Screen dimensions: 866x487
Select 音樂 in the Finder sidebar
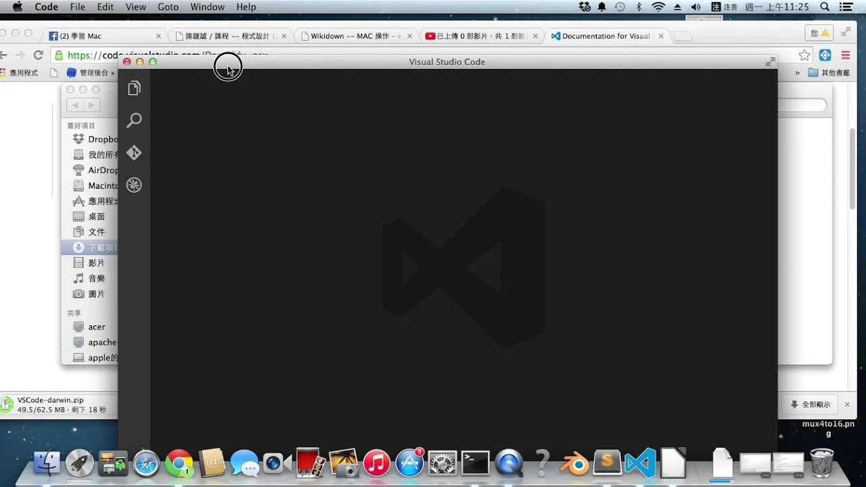coord(89,278)
